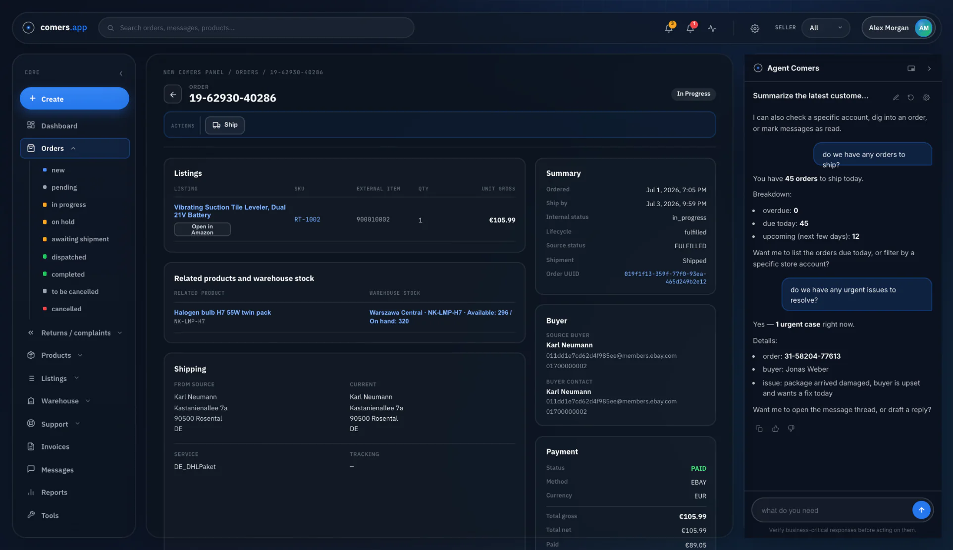Open Agent Comers chat settings gear
Screen dimensions: 953x550
click(926, 98)
